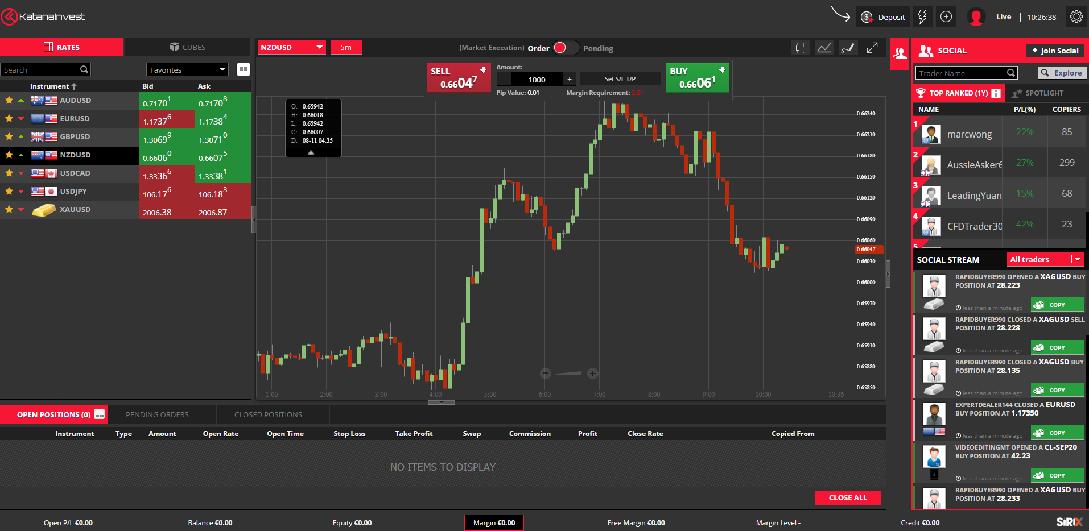Decrease amount with minus button
The height and width of the screenshot is (531, 1089).
click(x=504, y=79)
